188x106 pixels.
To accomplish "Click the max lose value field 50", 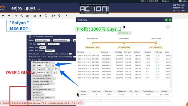I will [x=54, y=72].
